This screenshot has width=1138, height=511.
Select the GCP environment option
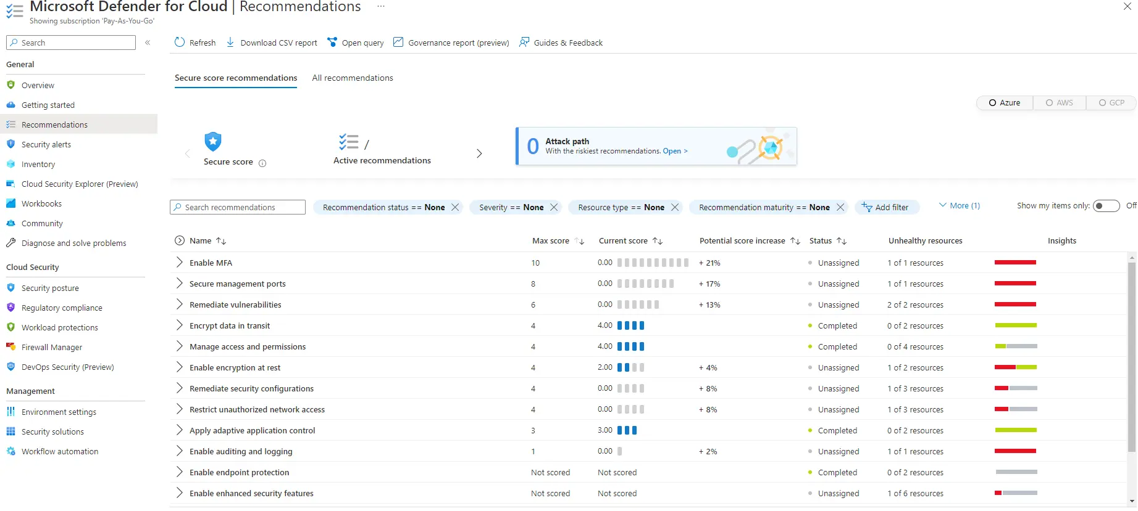click(x=1111, y=103)
